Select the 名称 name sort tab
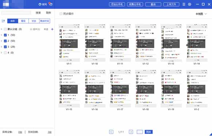The height and width of the screenshot is (136, 212). coord(12,21)
